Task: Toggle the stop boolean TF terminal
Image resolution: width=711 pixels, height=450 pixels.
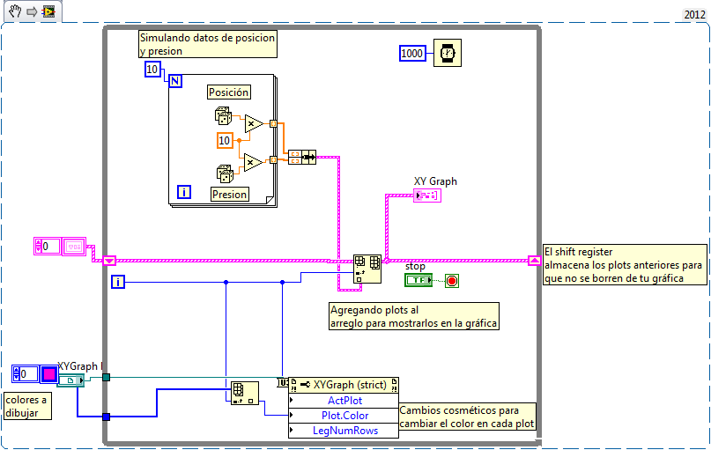Action: coord(418,280)
